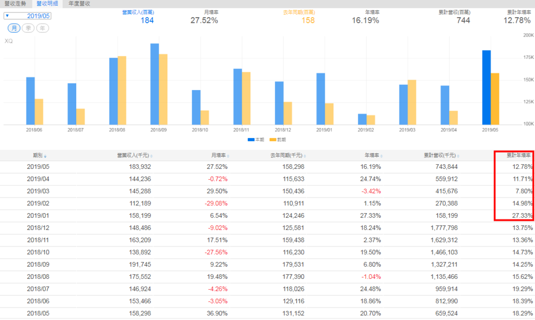This screenshot has height=320, width=535.
Task: Click the orange 158 last-year figure
Action: (308, 20)
